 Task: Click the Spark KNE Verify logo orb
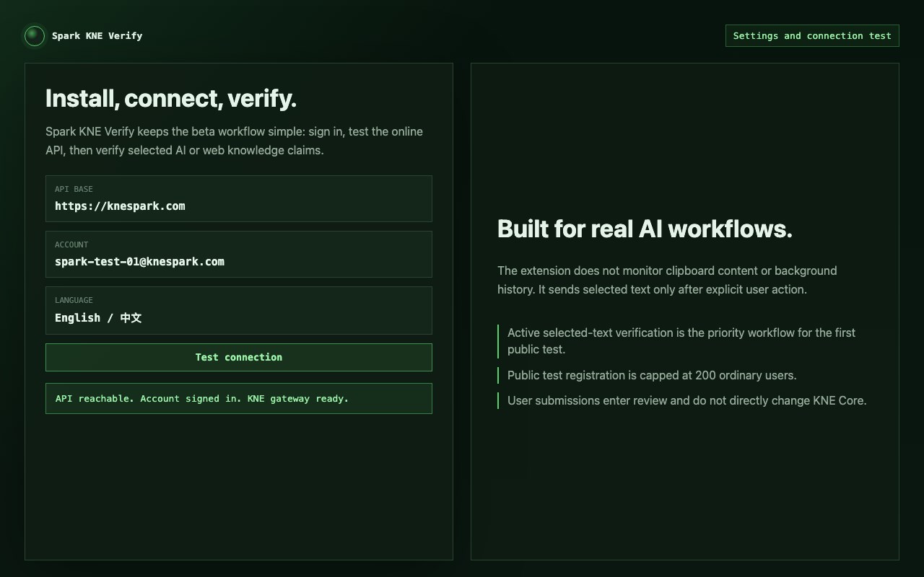coord(35,36)
